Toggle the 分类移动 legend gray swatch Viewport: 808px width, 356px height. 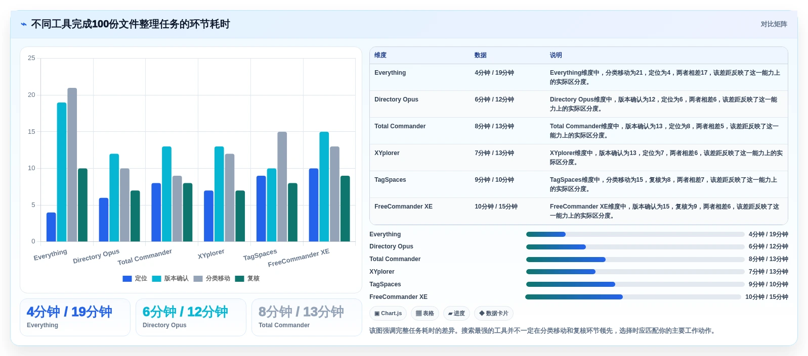coord(198,279)
